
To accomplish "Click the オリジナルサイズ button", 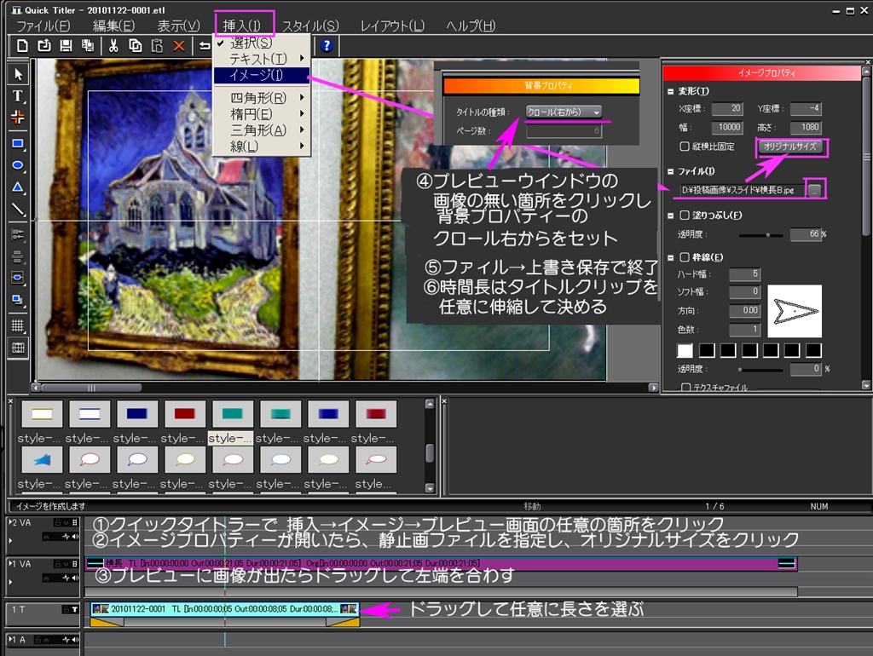I will click(790, 147).
